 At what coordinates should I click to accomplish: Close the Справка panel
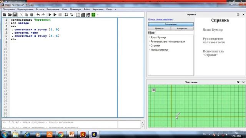click(243, 15)
